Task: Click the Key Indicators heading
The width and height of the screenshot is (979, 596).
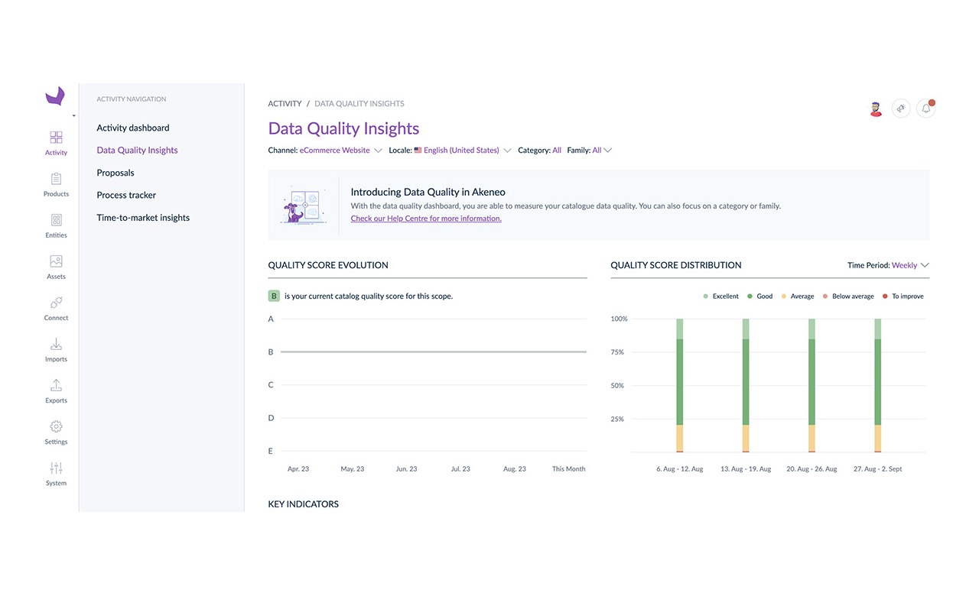Action: coord(304,504)
